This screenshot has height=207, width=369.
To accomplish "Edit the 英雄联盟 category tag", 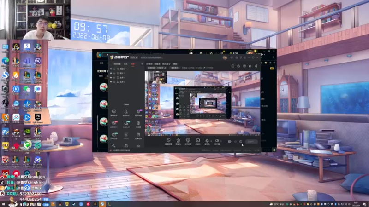I will [x=157, y=68].
